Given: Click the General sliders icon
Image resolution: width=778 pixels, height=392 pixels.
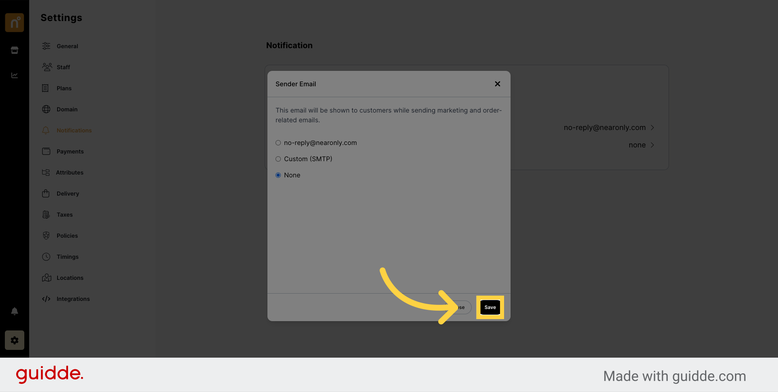Looking at the screenshot, I should 46,46.
